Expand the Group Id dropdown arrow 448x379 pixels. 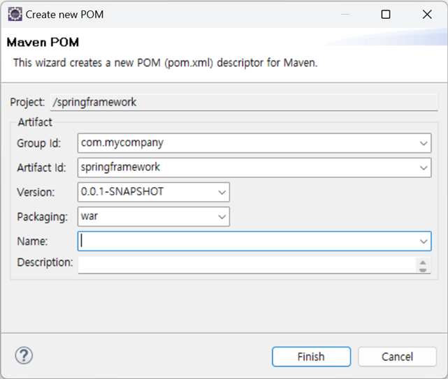[x=424, y=143]
